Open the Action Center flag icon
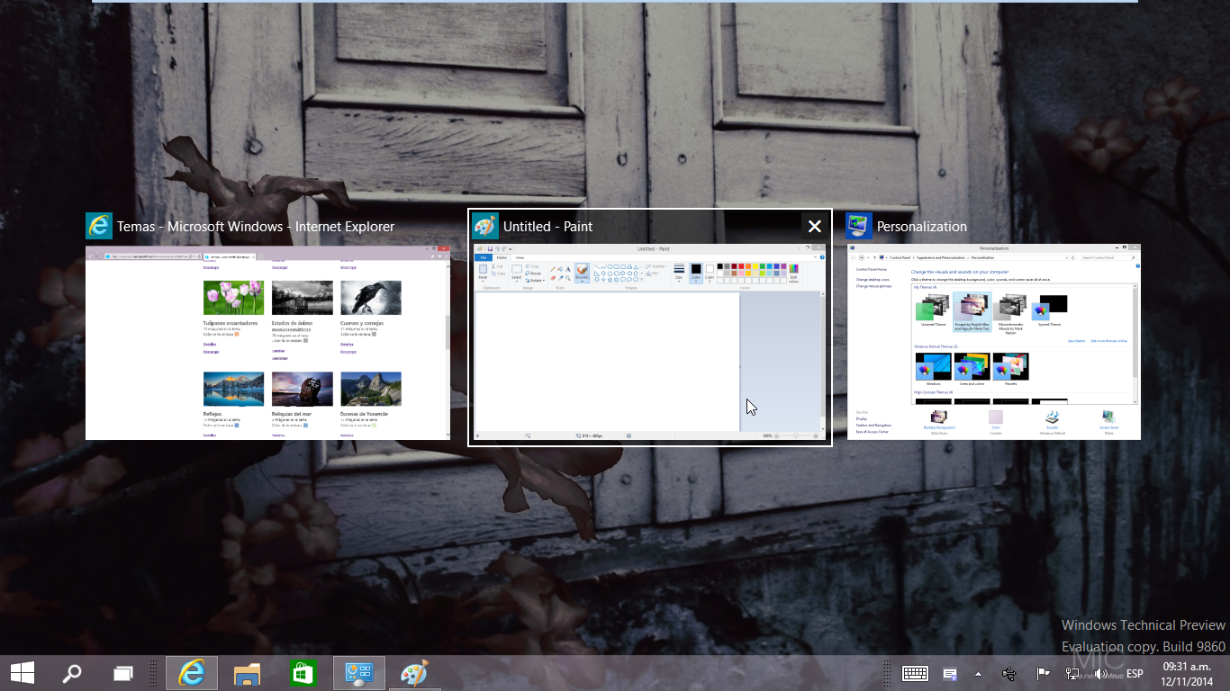This screenshot has width=1230, height=691. pyautogui.click(x=1043, y=673)
